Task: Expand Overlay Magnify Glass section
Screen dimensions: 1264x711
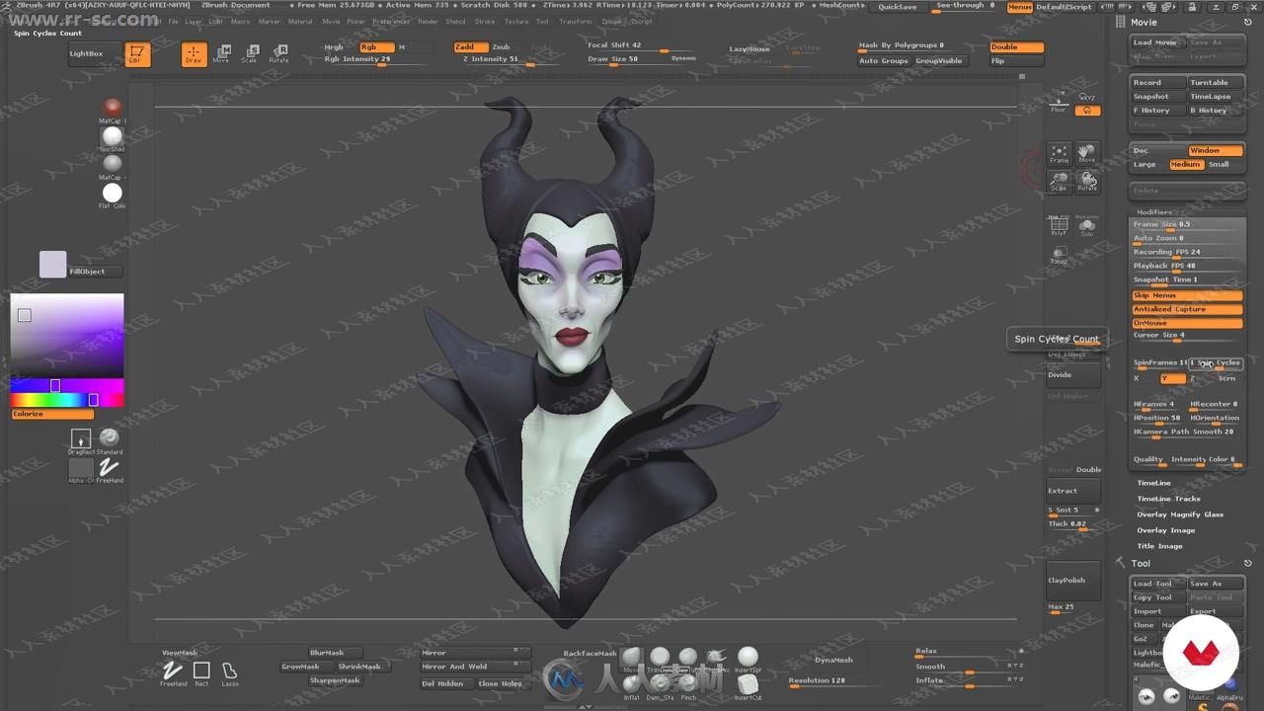Action: [1179, 514]
